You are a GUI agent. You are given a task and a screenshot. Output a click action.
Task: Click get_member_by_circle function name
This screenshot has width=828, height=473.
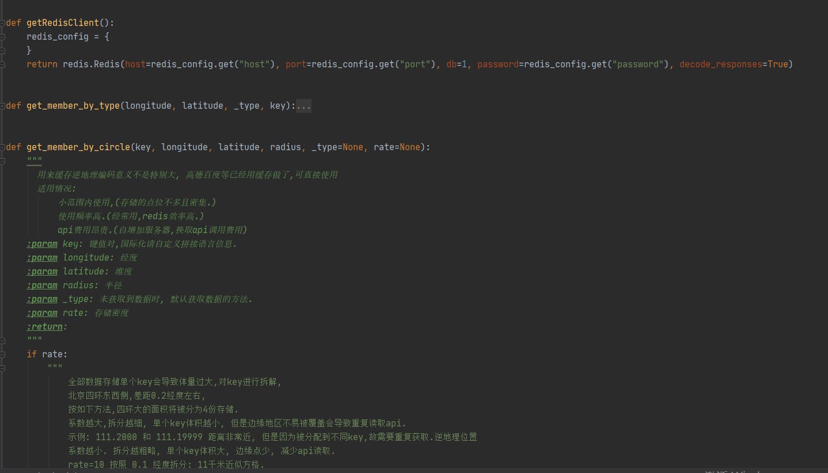click(78, 147)
